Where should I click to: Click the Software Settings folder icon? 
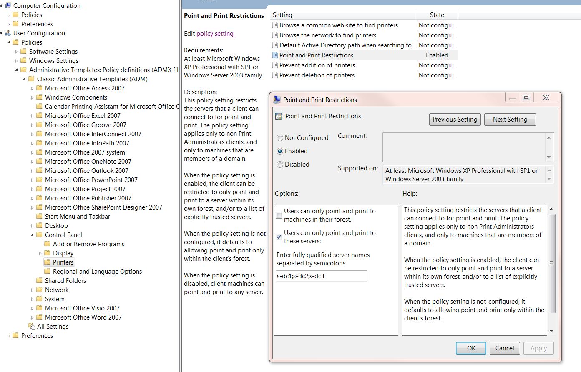point(24,52)
